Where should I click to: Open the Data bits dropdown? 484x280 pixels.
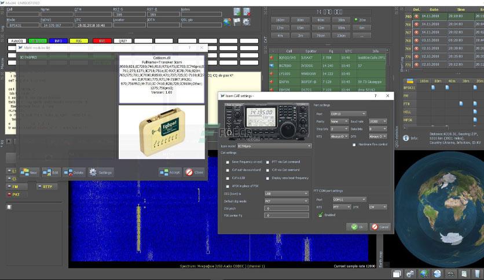[378, 129]
